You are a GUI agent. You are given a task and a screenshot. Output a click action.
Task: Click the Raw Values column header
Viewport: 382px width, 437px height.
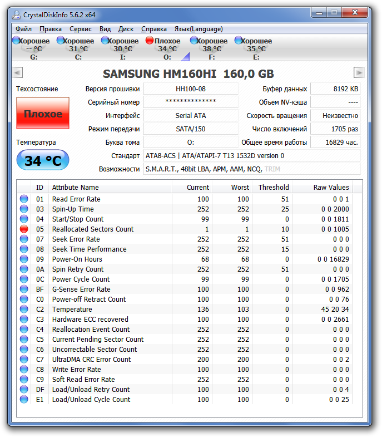click(322, 187)
